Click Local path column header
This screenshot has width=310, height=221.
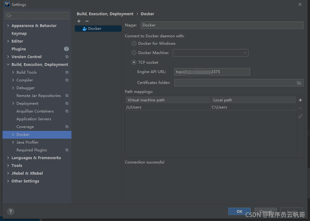[253, 100]
